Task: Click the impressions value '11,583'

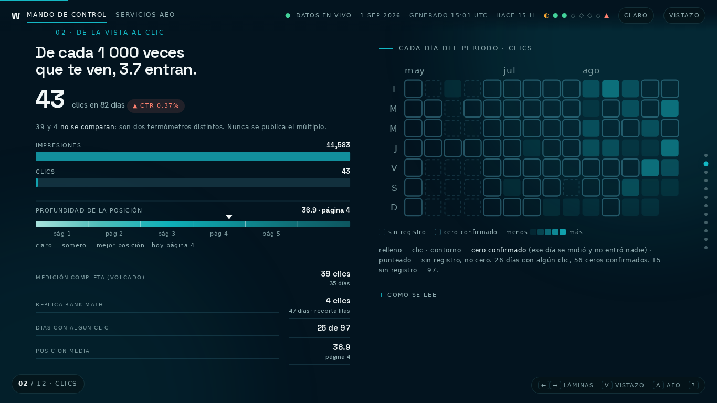Action: 338,145
